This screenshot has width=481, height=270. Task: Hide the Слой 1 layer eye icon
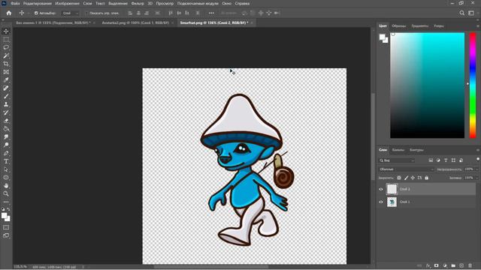[x=381, y=202]
